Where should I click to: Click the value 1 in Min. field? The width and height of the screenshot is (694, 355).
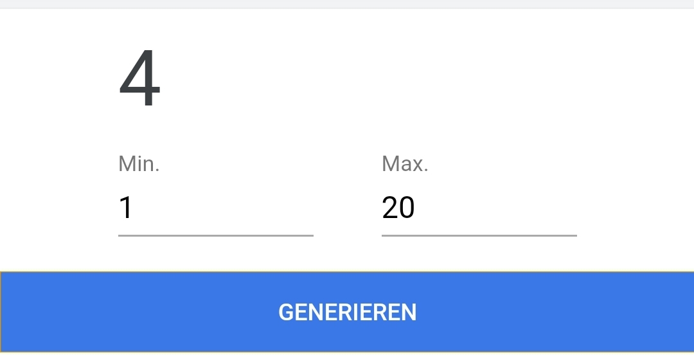[x=126, y=208]
